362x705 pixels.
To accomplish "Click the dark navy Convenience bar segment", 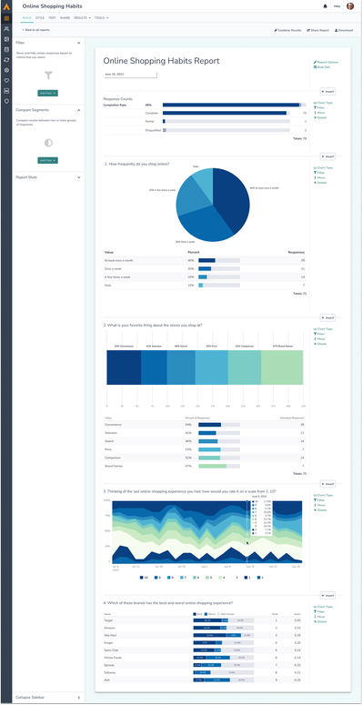I will coord(124,368).
